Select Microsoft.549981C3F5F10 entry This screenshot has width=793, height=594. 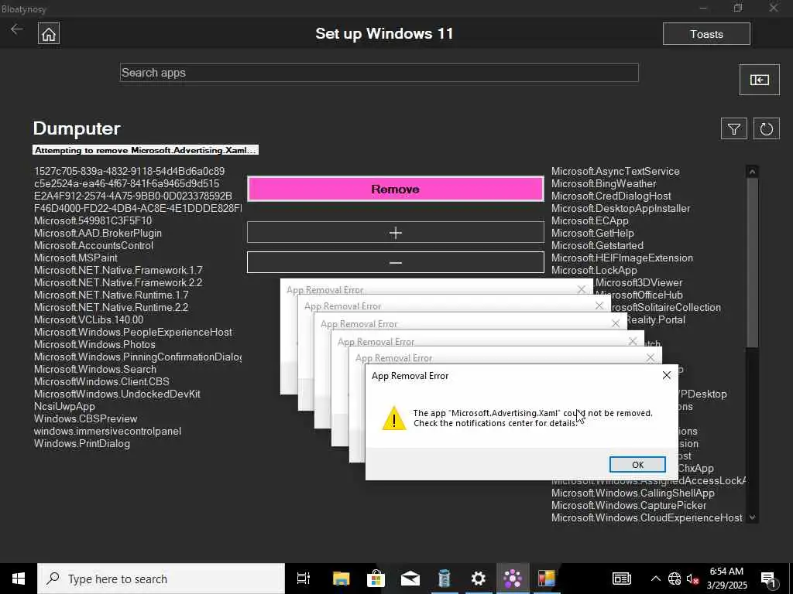tap(93, 220)
